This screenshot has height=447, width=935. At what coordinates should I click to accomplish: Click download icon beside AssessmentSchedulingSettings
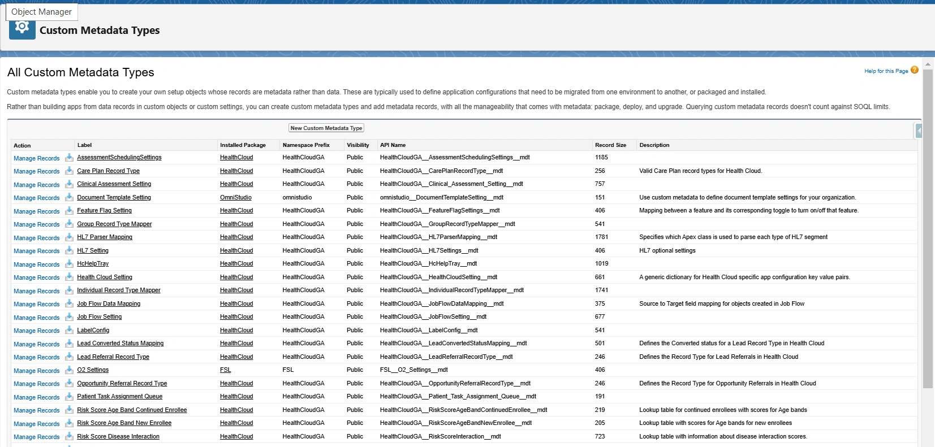(x=69, y=158)
